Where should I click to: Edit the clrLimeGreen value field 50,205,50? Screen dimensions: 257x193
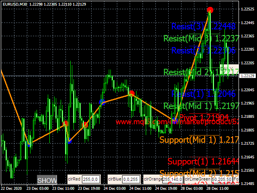(222, 180)
